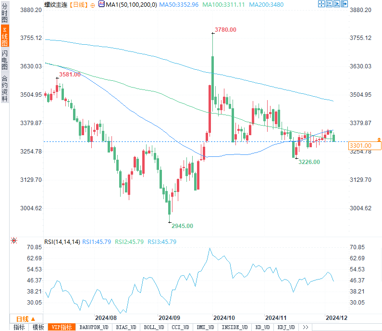The image size is (382, 331).
Task: Open the 【日线】 period selector at top
Action: point(78,5)
